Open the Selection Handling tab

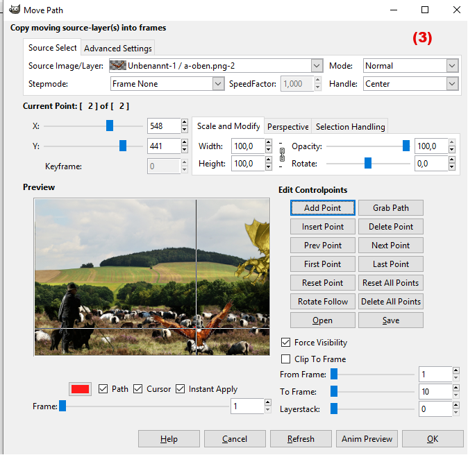click(x=350, y=127)
